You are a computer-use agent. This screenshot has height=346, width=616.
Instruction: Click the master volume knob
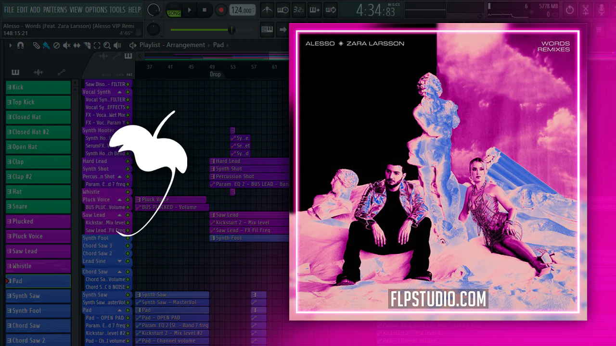pyautogui.click(x=153, y=10)
